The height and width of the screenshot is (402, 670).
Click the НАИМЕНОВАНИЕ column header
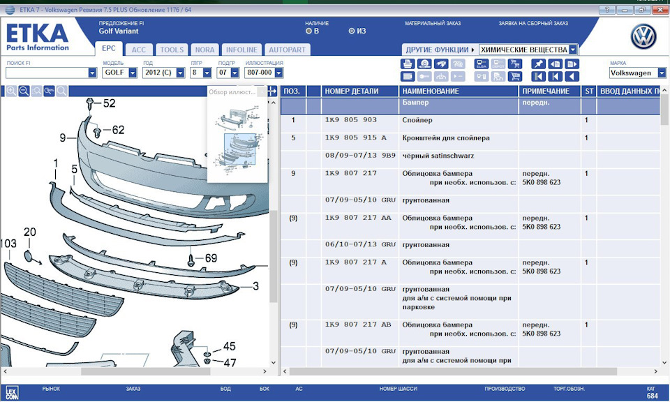(x=458, y=91)
